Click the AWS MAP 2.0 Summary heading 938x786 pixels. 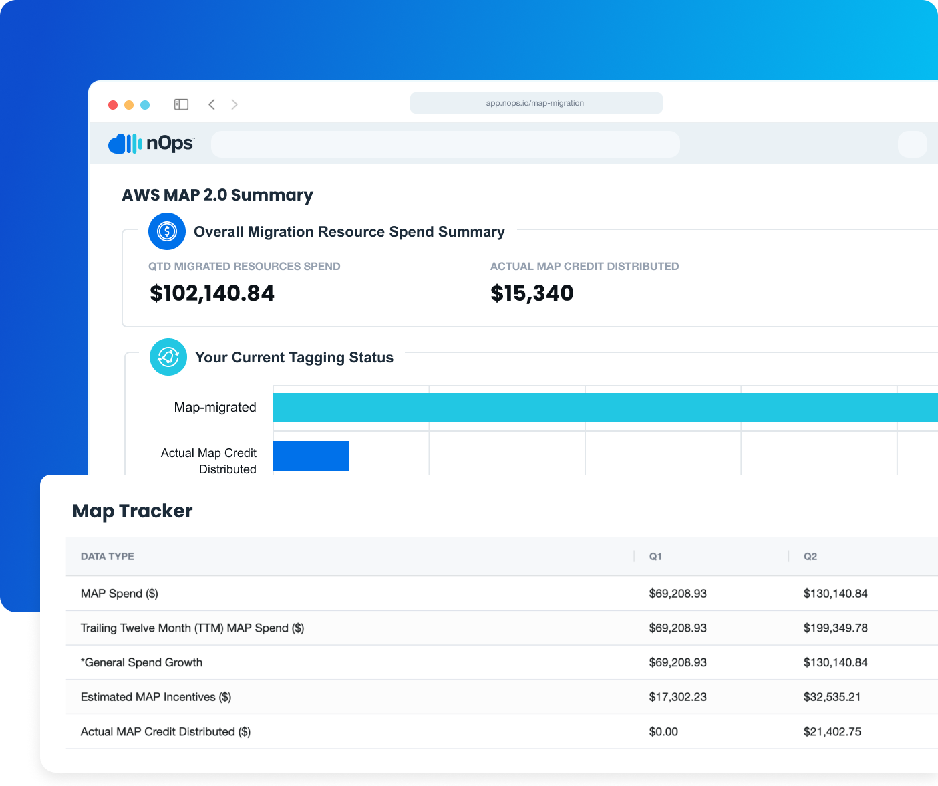tap(217, 195)
